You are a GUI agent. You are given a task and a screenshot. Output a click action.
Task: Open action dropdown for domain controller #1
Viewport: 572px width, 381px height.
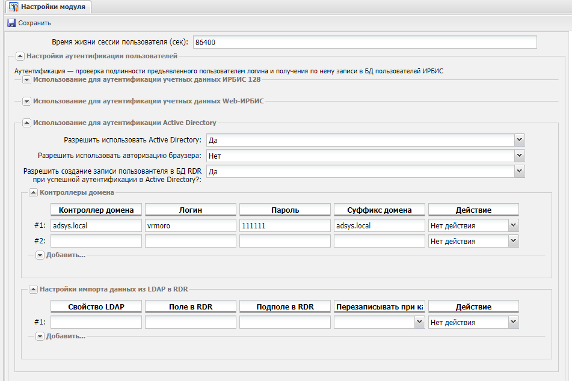tap(512, 225)
